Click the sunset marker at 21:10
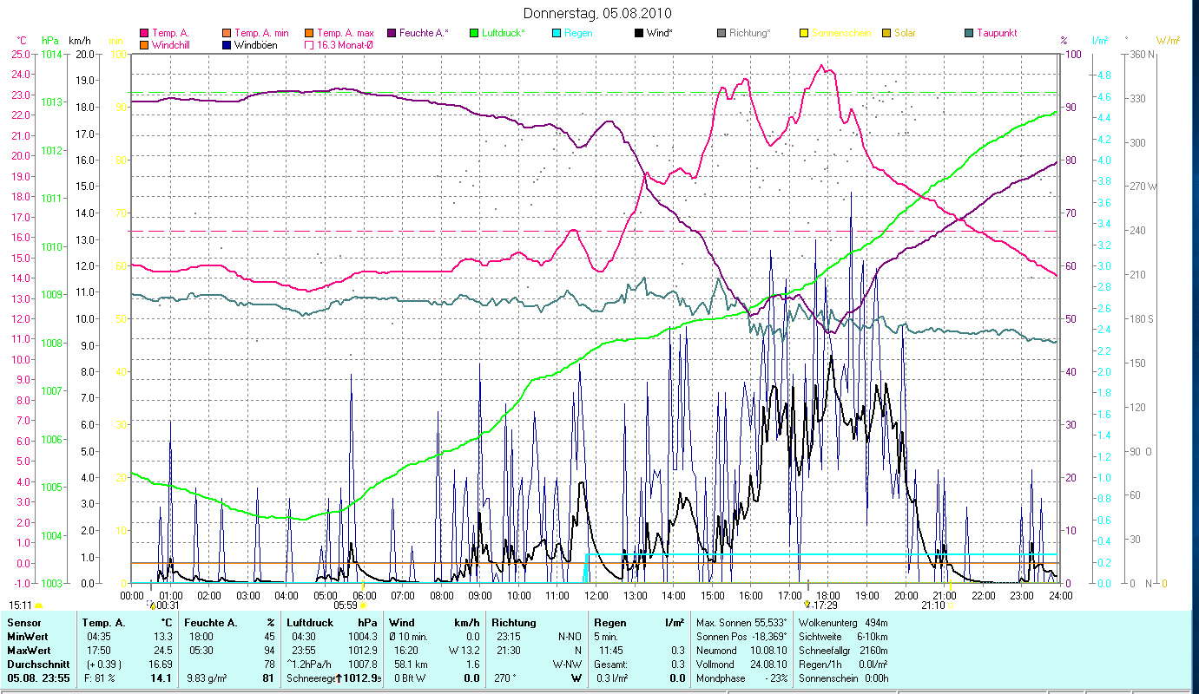Screen dimensions: 1199x694 tap(951, 606)
